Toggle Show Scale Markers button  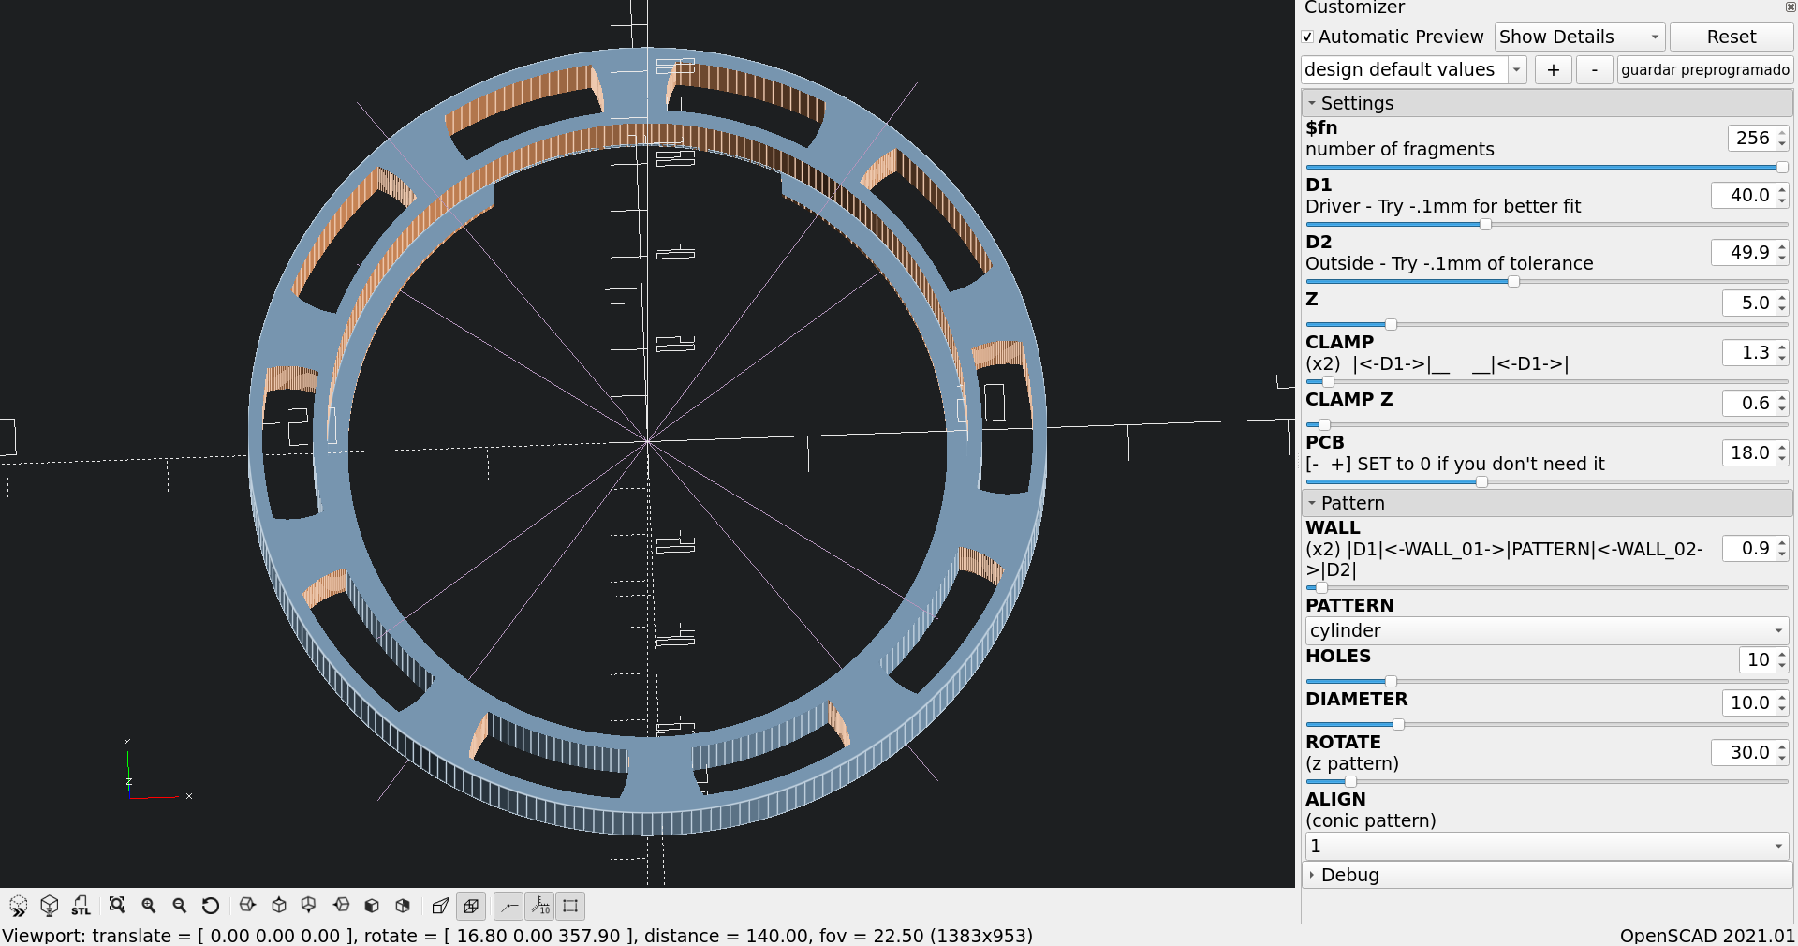540,906
